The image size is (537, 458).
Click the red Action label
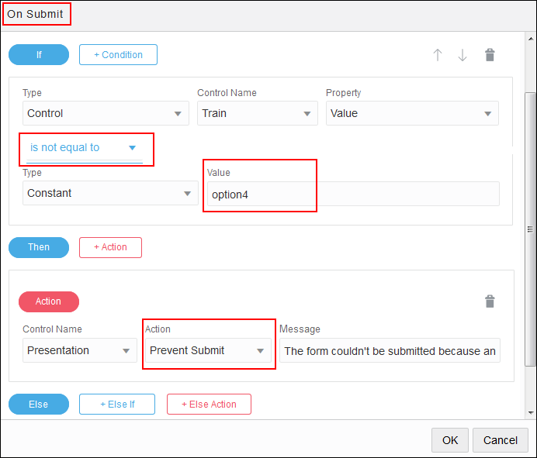tap(49, 301)
